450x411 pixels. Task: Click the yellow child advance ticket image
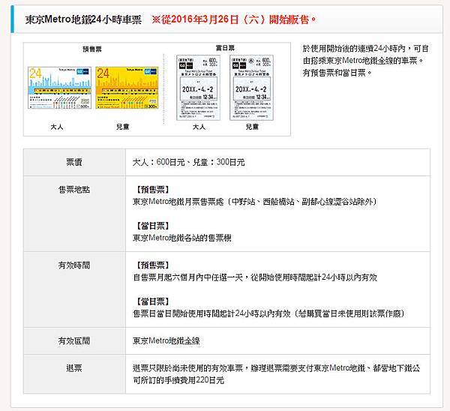pos(127,88)
